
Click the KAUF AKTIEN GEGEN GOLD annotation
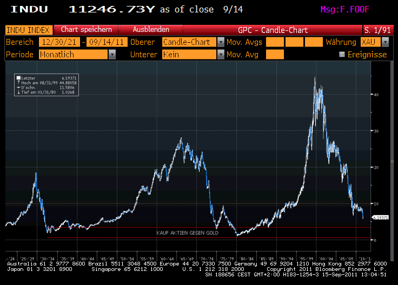[x=187, y=233]
